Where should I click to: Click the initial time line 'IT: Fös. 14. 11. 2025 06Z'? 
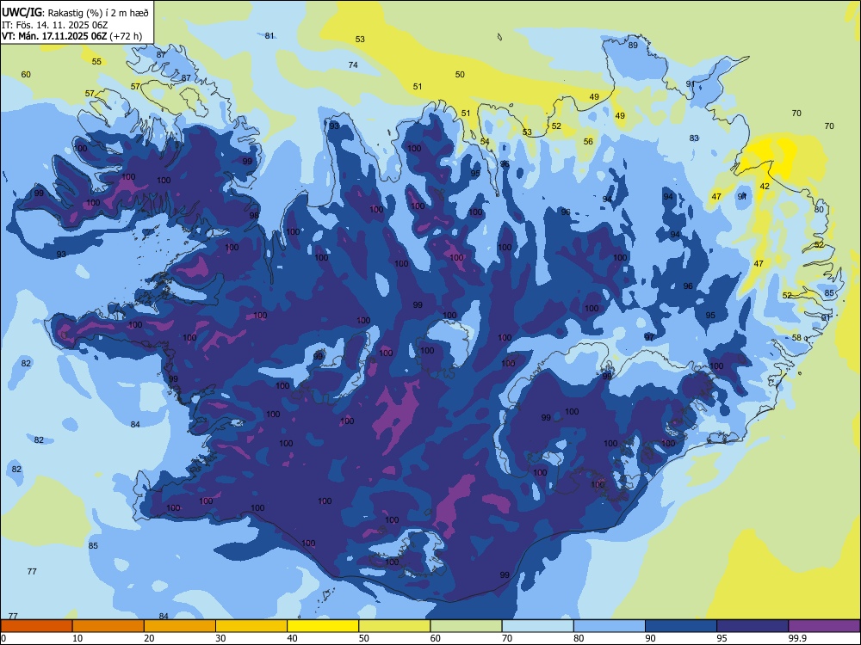[x=55, y=25]
